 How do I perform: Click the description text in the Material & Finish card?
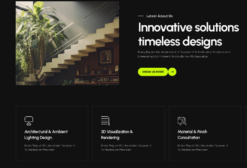click(202, 147)
